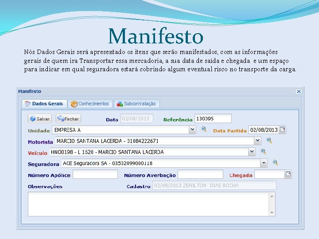
Task: Expand the Veículo dropdown arrow
Action: point(252,152)
